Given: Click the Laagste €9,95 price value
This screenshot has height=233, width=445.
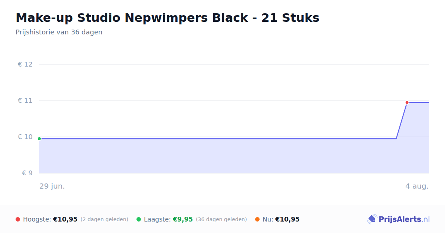Looking at the screenshot, I should click(x=183, y=219).
